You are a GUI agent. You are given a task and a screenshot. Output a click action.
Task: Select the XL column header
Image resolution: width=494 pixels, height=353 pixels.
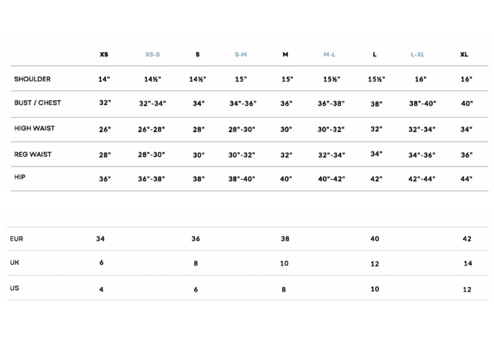(x=464, y=54)
